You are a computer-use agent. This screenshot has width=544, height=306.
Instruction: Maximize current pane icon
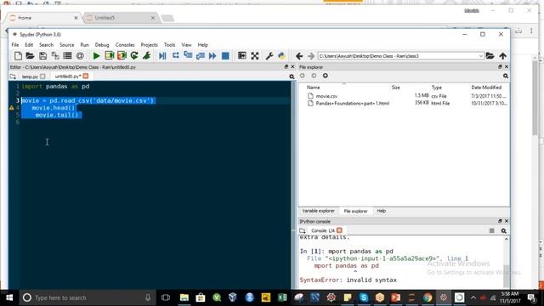click(x=241, y=55)
